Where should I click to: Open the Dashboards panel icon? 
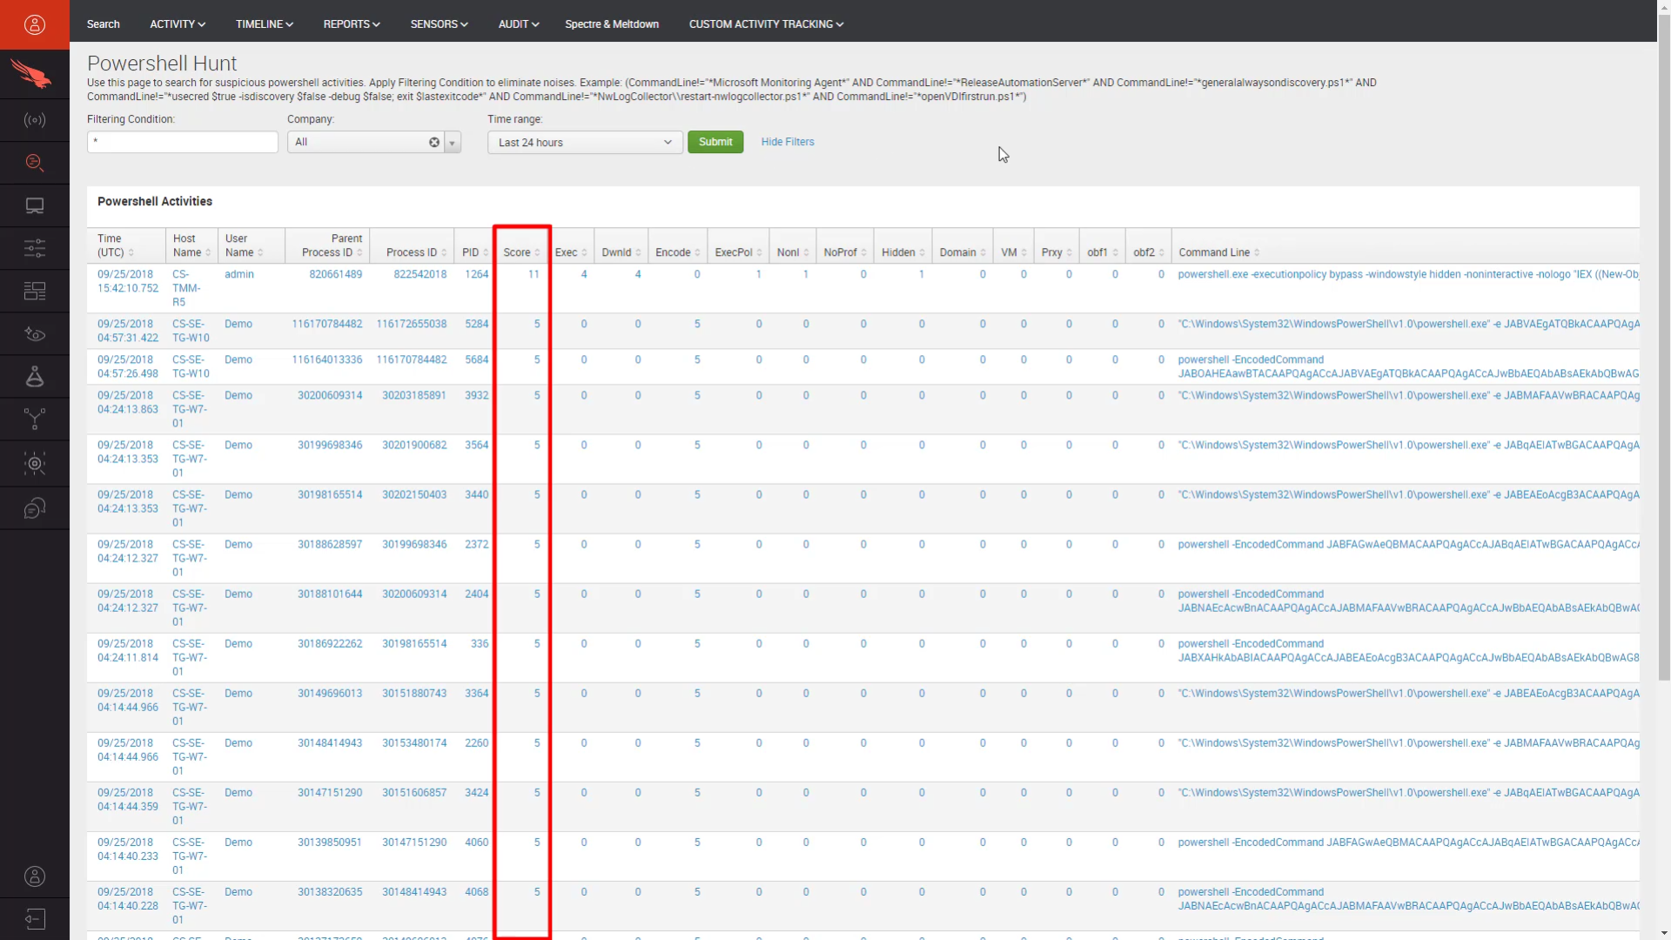[34, 290]
